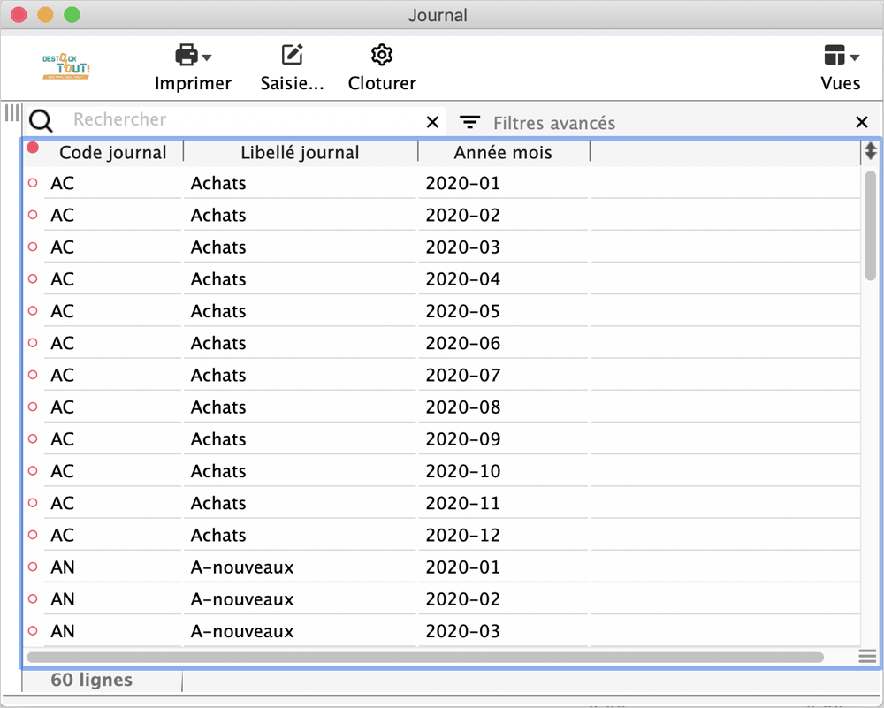Click the horizontal scrollbar thumb

click(x=425, y=658)
